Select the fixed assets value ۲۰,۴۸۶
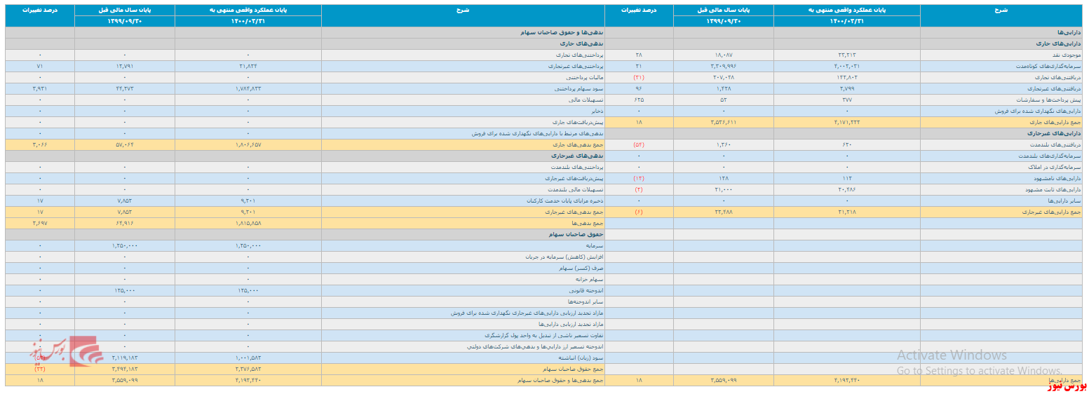 pos(847,189)
